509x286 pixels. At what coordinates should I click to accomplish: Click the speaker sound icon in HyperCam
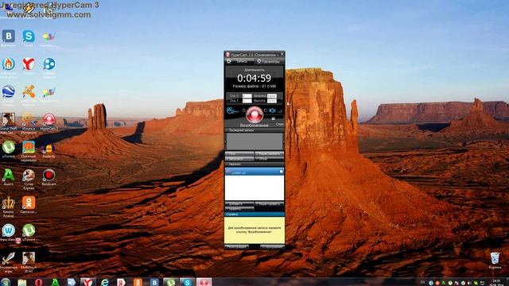(x=272, y=110)
